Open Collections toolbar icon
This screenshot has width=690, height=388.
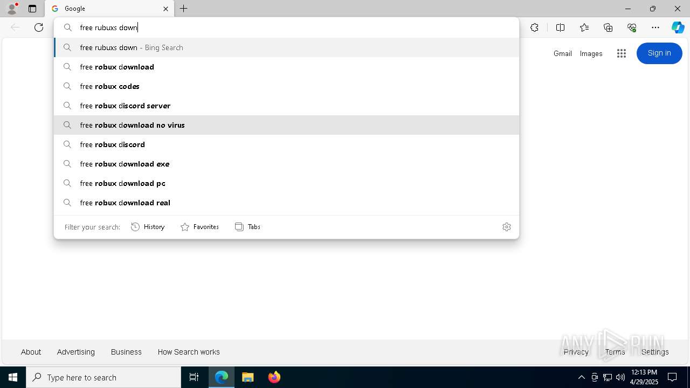(608, 27)
